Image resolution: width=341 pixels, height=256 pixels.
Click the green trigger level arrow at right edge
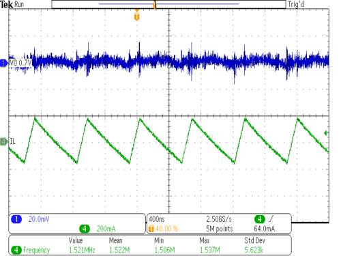click(x=326, y=133)
